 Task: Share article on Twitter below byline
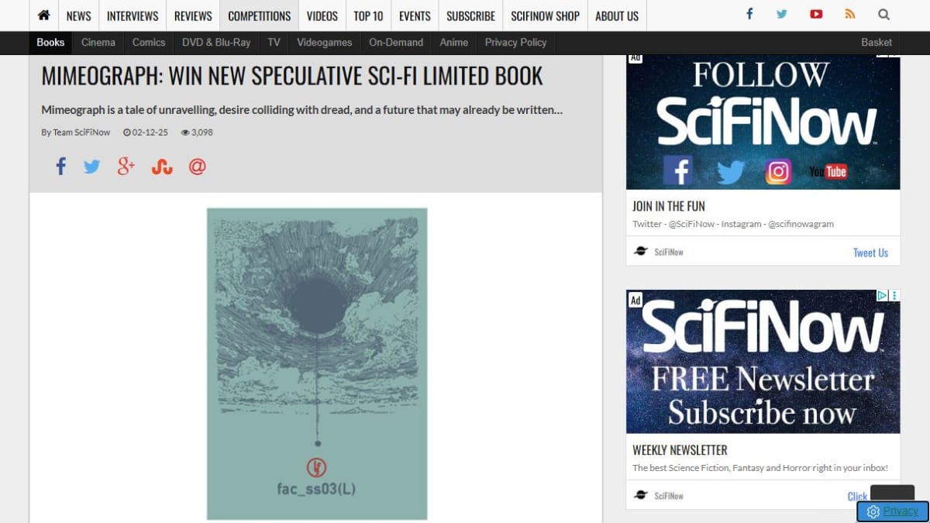point(91,167)
